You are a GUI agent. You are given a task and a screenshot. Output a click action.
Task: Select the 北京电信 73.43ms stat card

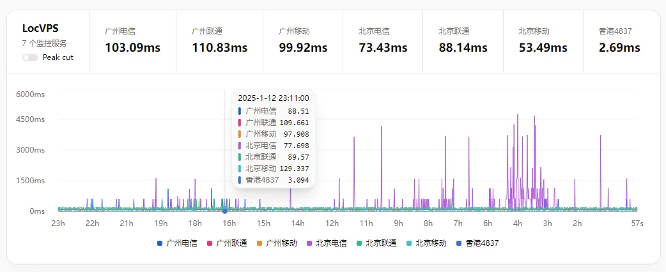383,42
